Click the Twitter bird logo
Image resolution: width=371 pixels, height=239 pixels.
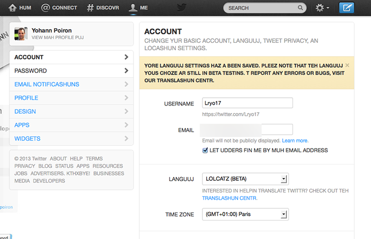click(x=182, y=7)
